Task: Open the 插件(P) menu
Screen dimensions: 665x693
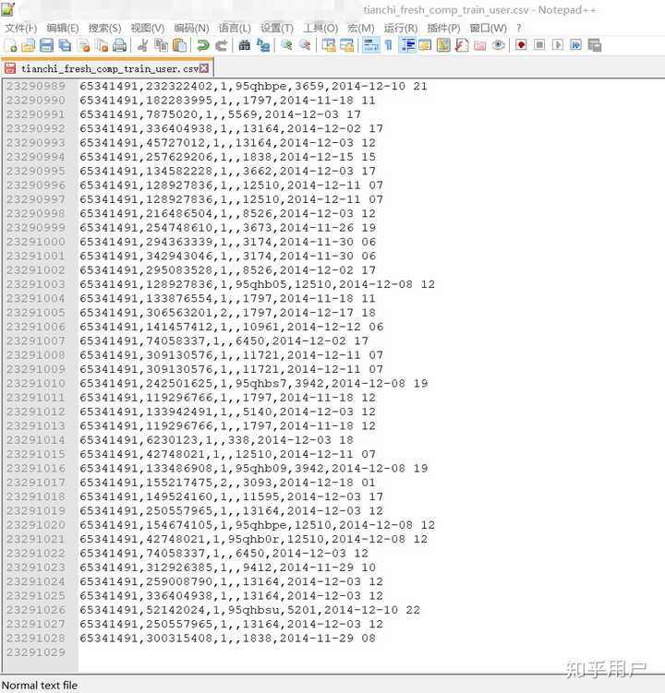Action: (x=443, y=28)
